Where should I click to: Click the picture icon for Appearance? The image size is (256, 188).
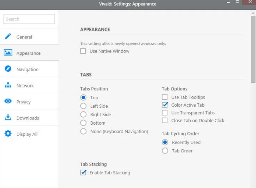[x=8, y=53]
